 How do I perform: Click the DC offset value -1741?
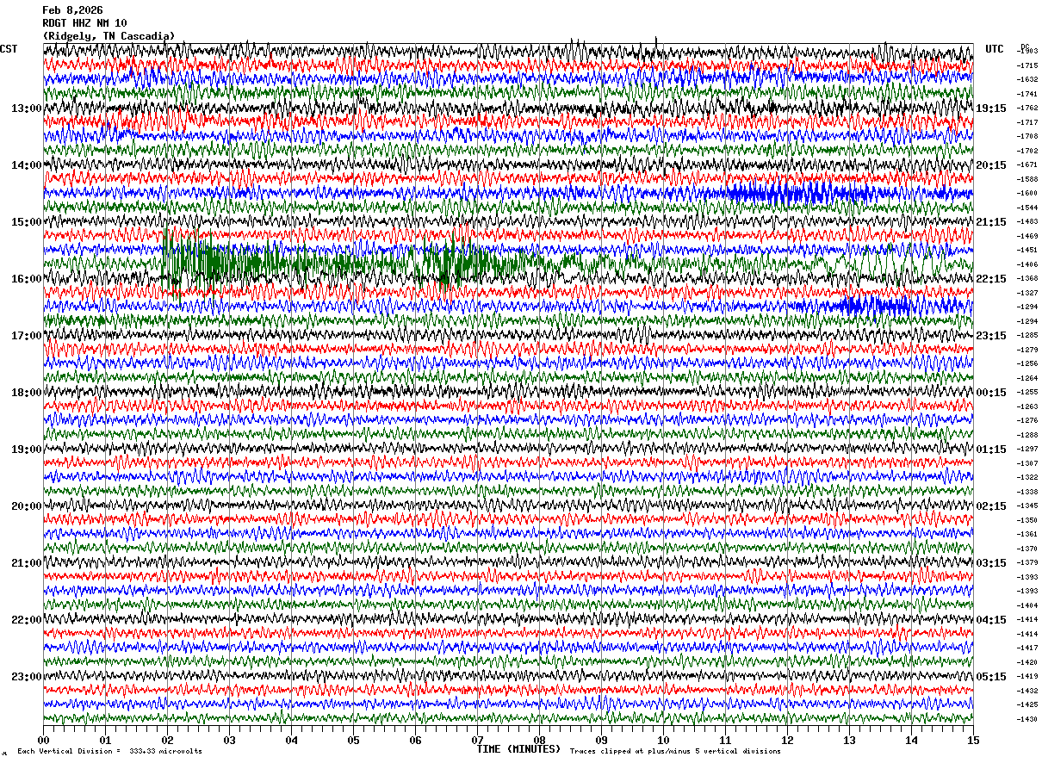point(1027,94)
